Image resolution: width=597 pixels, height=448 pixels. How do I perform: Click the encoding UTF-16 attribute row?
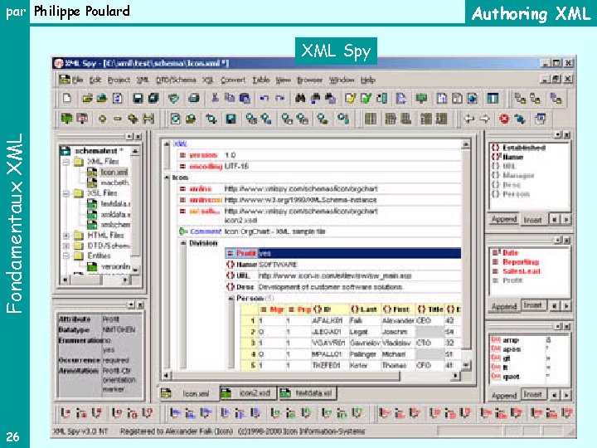(320, 166)
